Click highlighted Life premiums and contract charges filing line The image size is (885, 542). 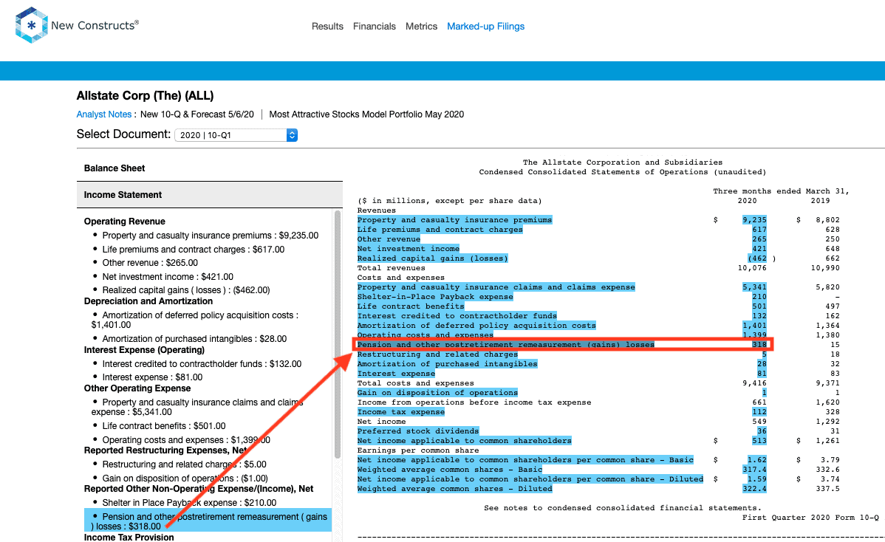(x=440, y=230)
